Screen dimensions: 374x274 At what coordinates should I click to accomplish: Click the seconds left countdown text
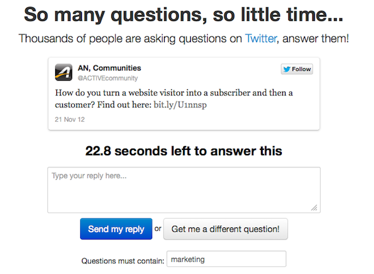tap(184, 151)
